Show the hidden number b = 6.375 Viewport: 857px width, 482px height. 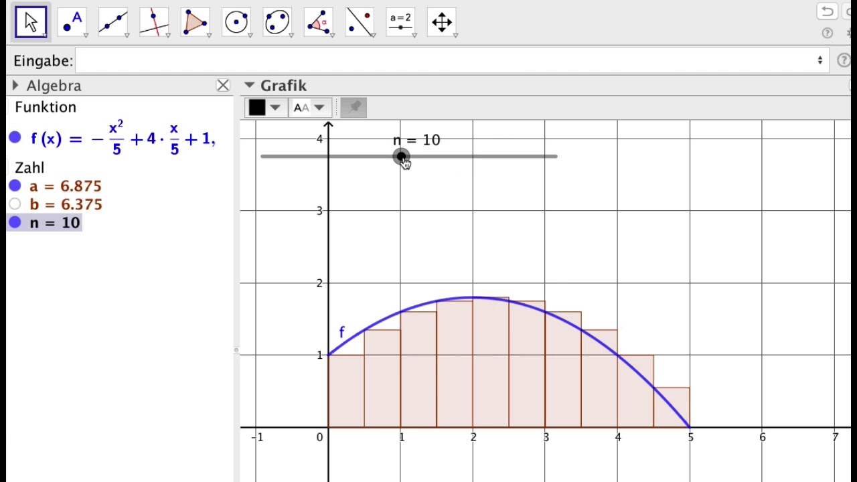(x=15, y=204)
